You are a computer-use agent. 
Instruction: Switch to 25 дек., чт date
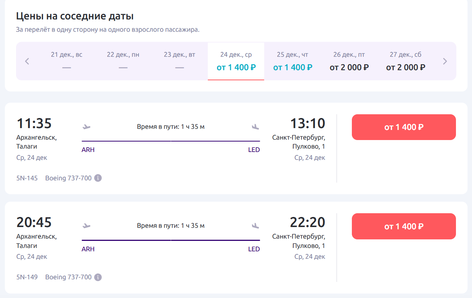293,61
